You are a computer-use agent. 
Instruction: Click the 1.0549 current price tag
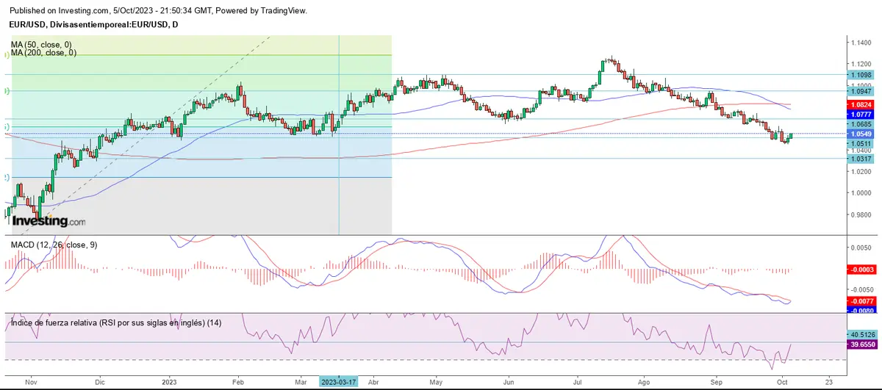click(x=860, y=134)
